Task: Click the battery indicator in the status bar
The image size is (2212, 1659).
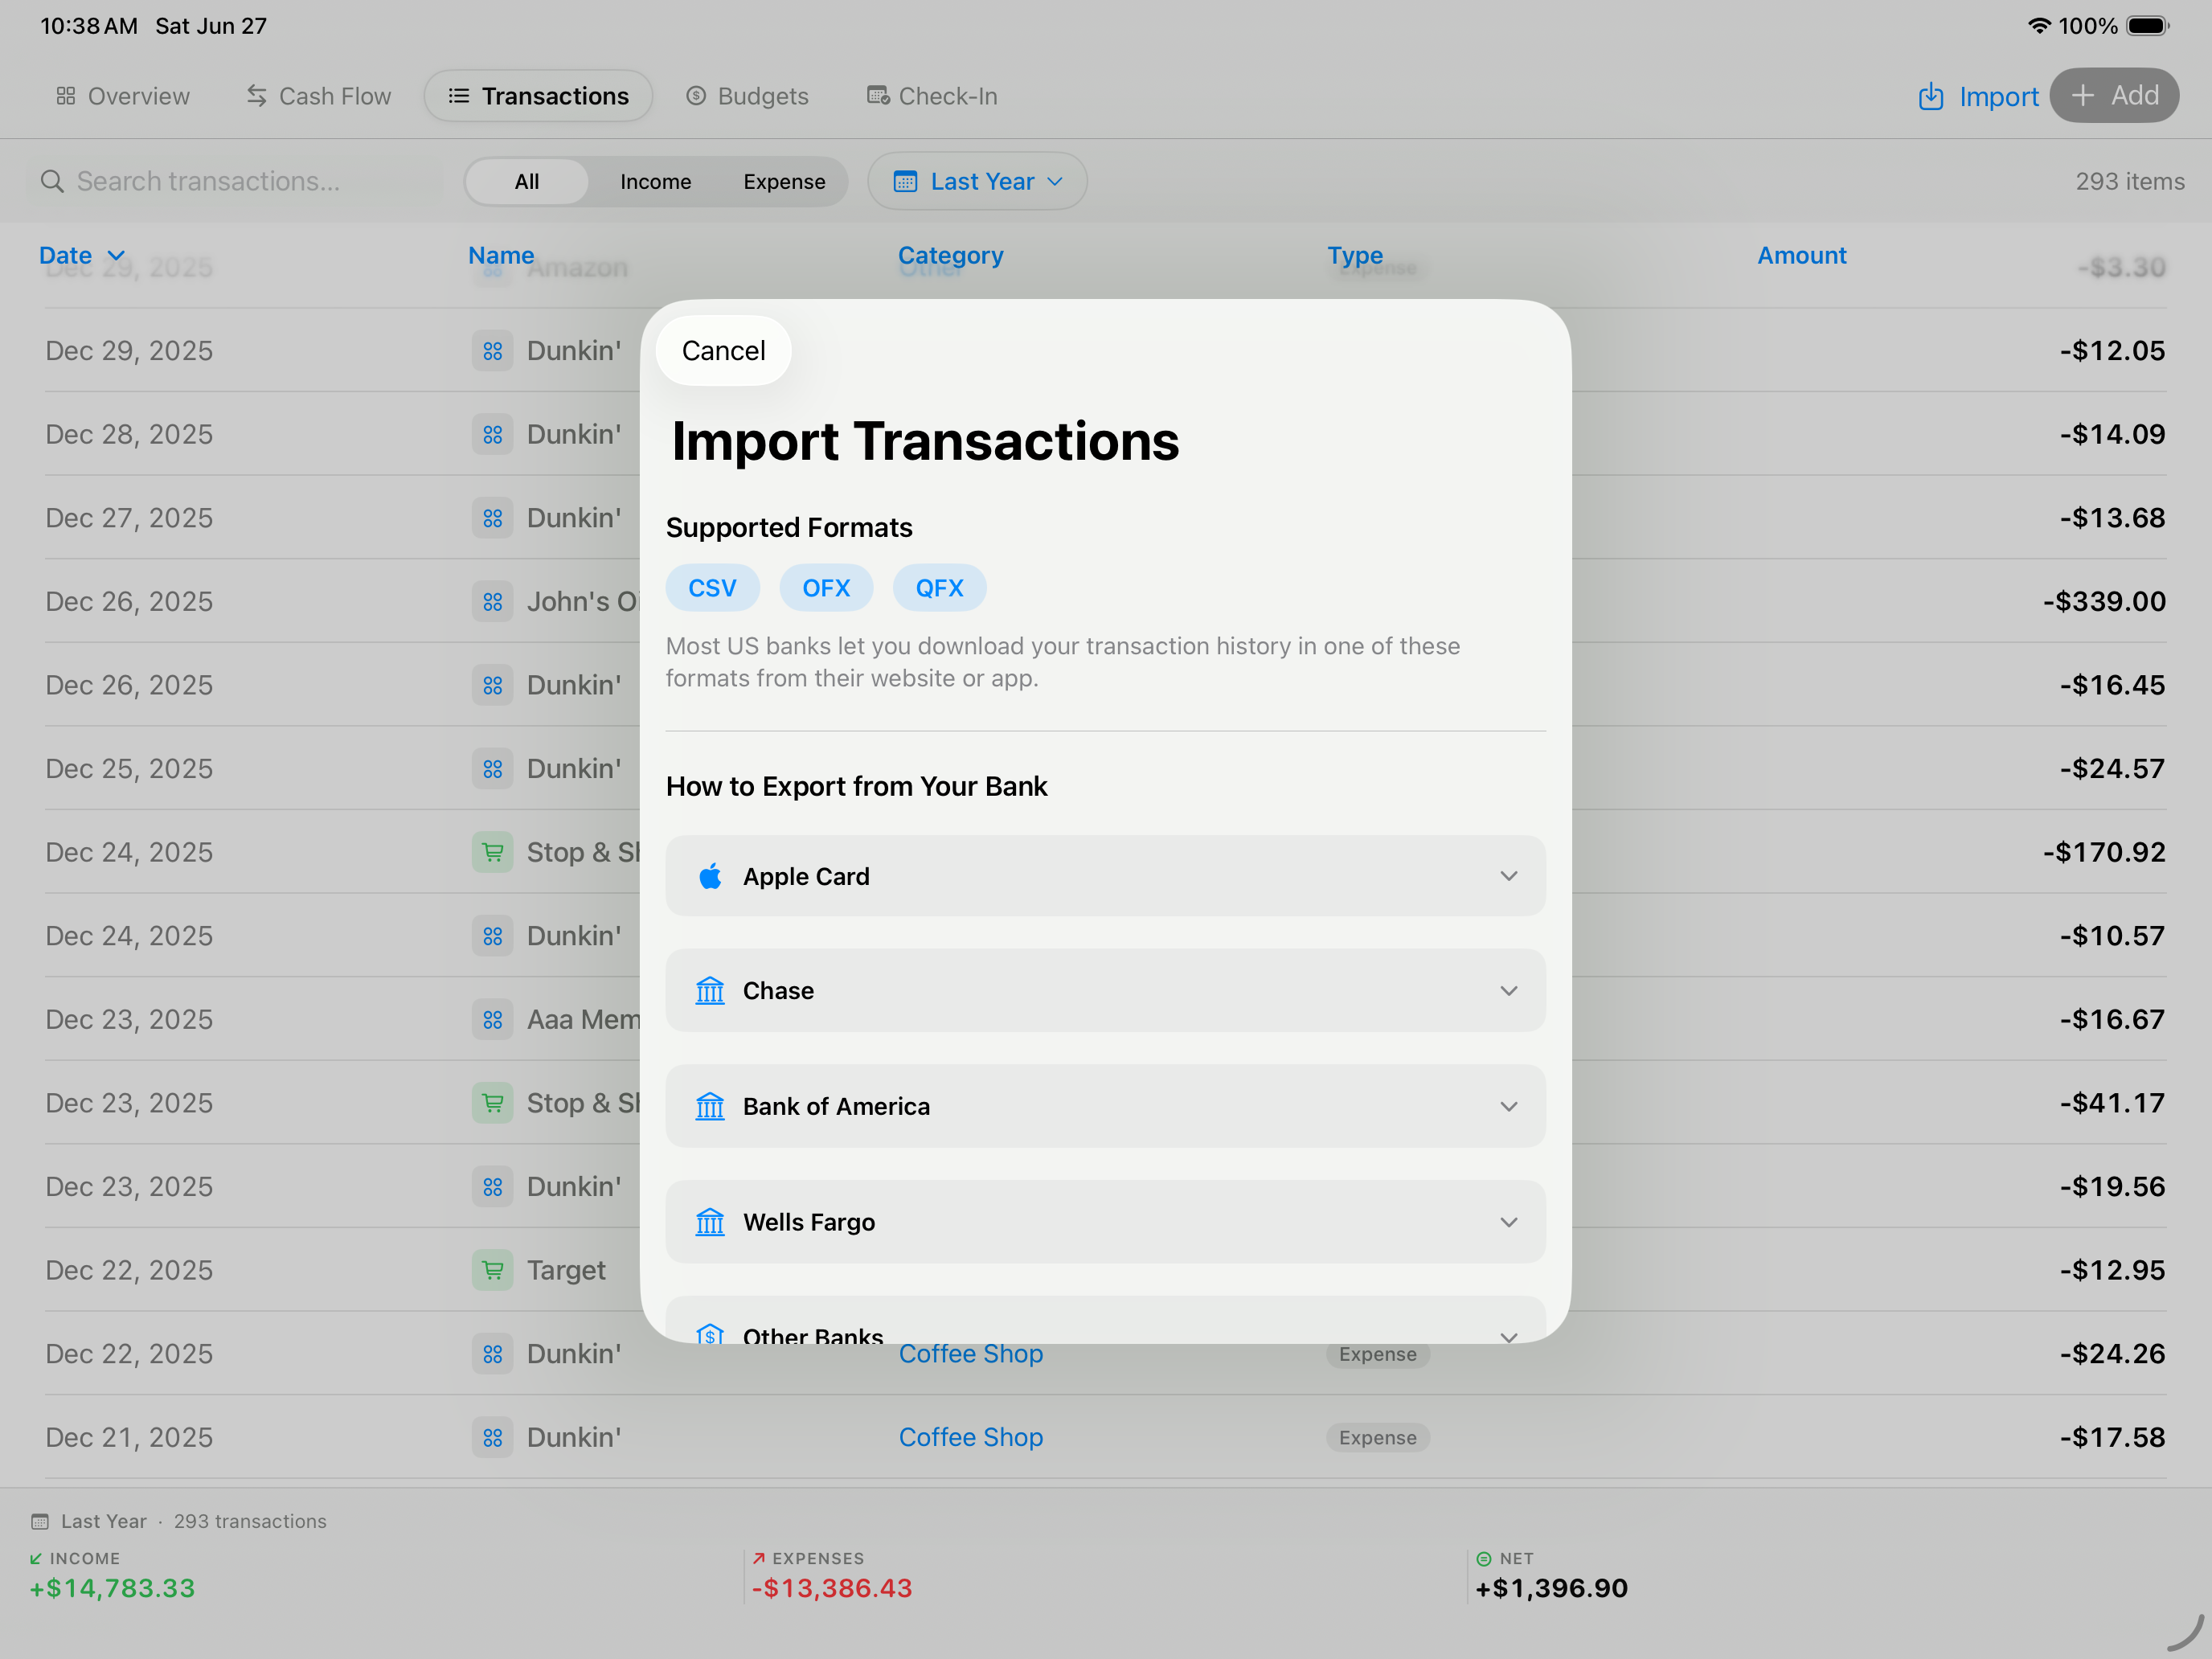Action: (x=2148, y=26)
